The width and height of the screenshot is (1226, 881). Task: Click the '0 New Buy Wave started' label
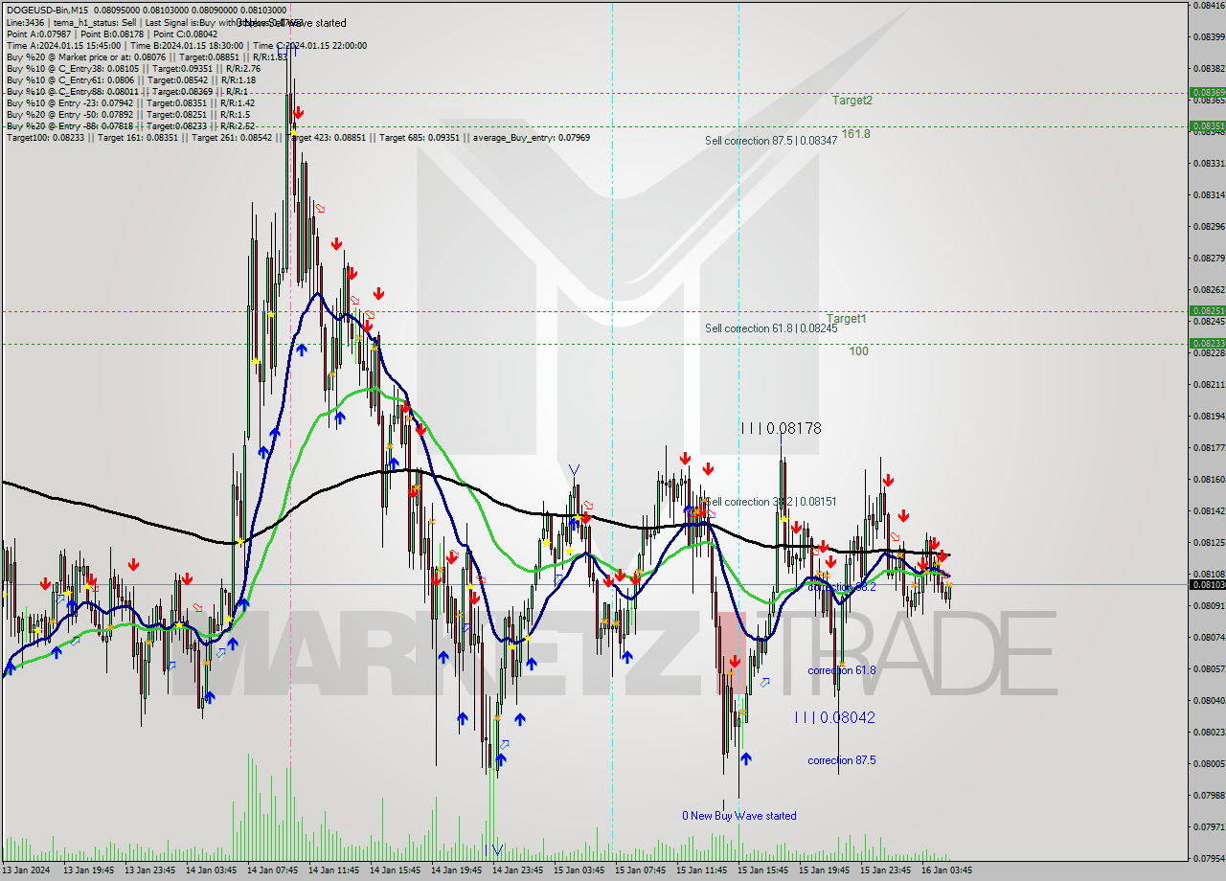[738, 816]
